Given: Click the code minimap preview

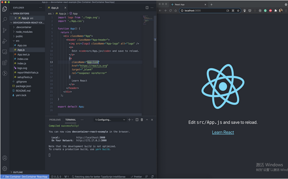Looking at the screenshot, I should 148,20.
